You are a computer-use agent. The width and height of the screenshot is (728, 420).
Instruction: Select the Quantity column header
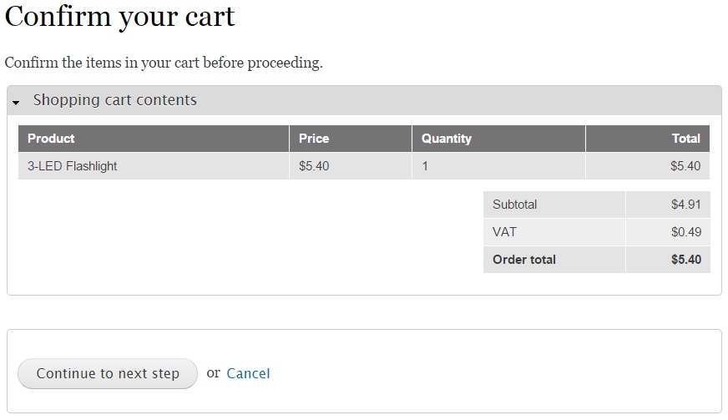[x=446, y=139]
